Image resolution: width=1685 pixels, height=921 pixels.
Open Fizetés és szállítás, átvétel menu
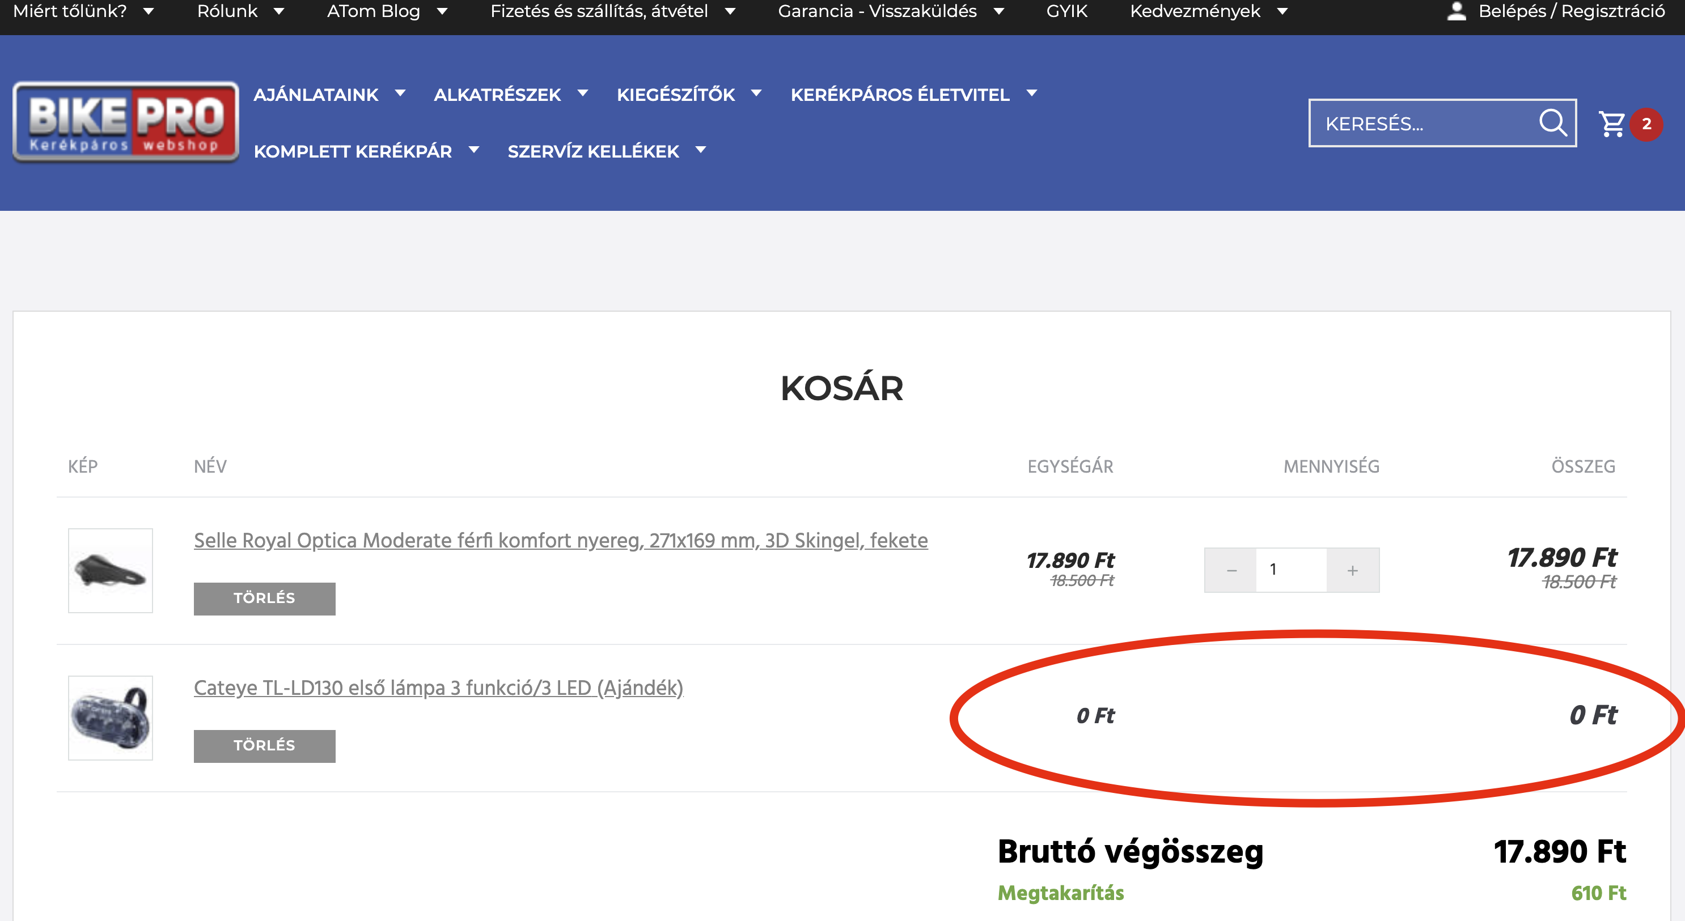point(599,11)
